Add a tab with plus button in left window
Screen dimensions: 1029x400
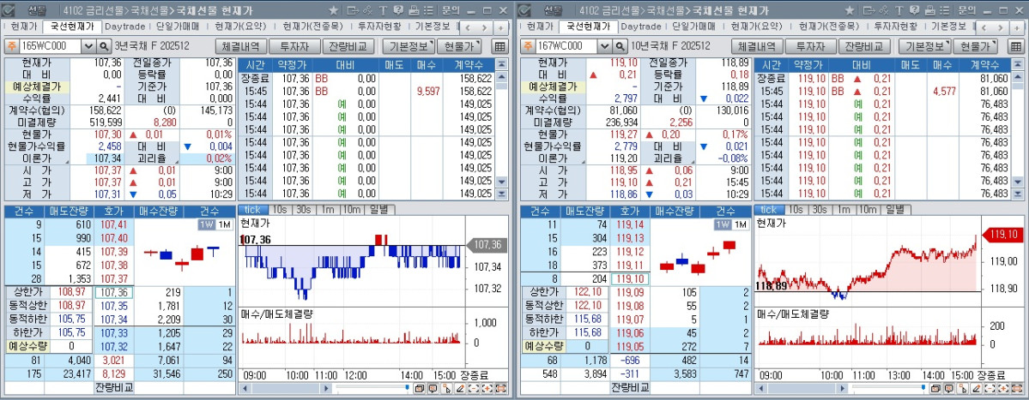click(500, 27)
